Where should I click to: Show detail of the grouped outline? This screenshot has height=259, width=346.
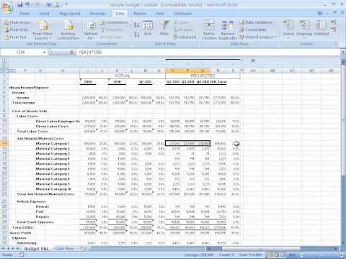(334, 22)
